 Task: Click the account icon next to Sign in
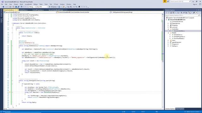(200, 4)
